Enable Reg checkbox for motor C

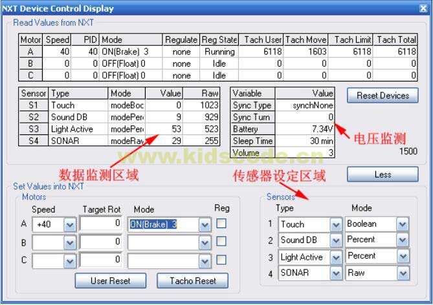221,260
